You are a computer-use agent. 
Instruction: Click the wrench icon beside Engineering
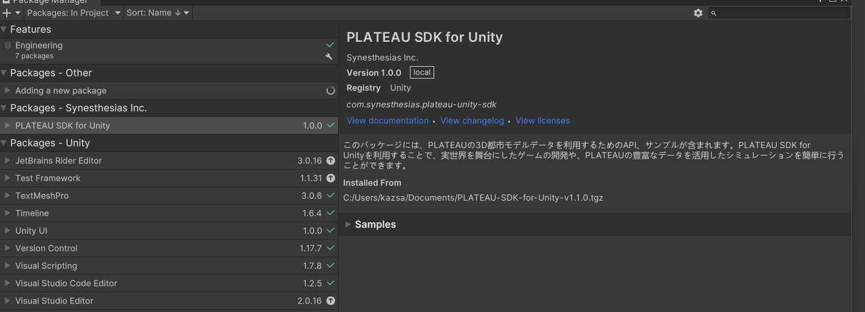pyautogui.click(x=329, y=56)
